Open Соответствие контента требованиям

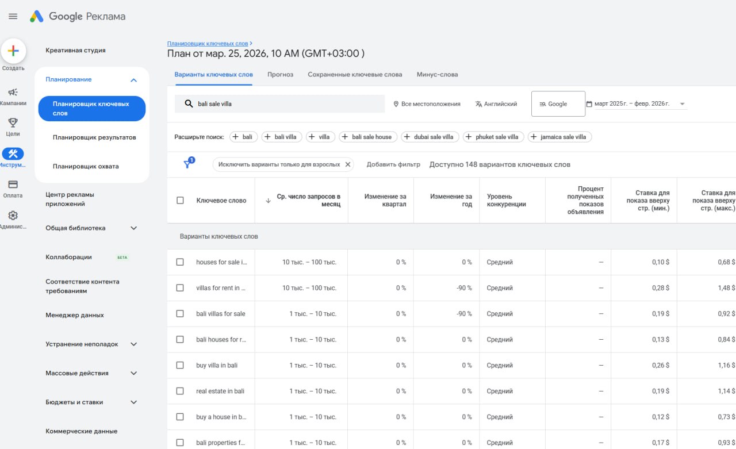(x=82, y=286)
